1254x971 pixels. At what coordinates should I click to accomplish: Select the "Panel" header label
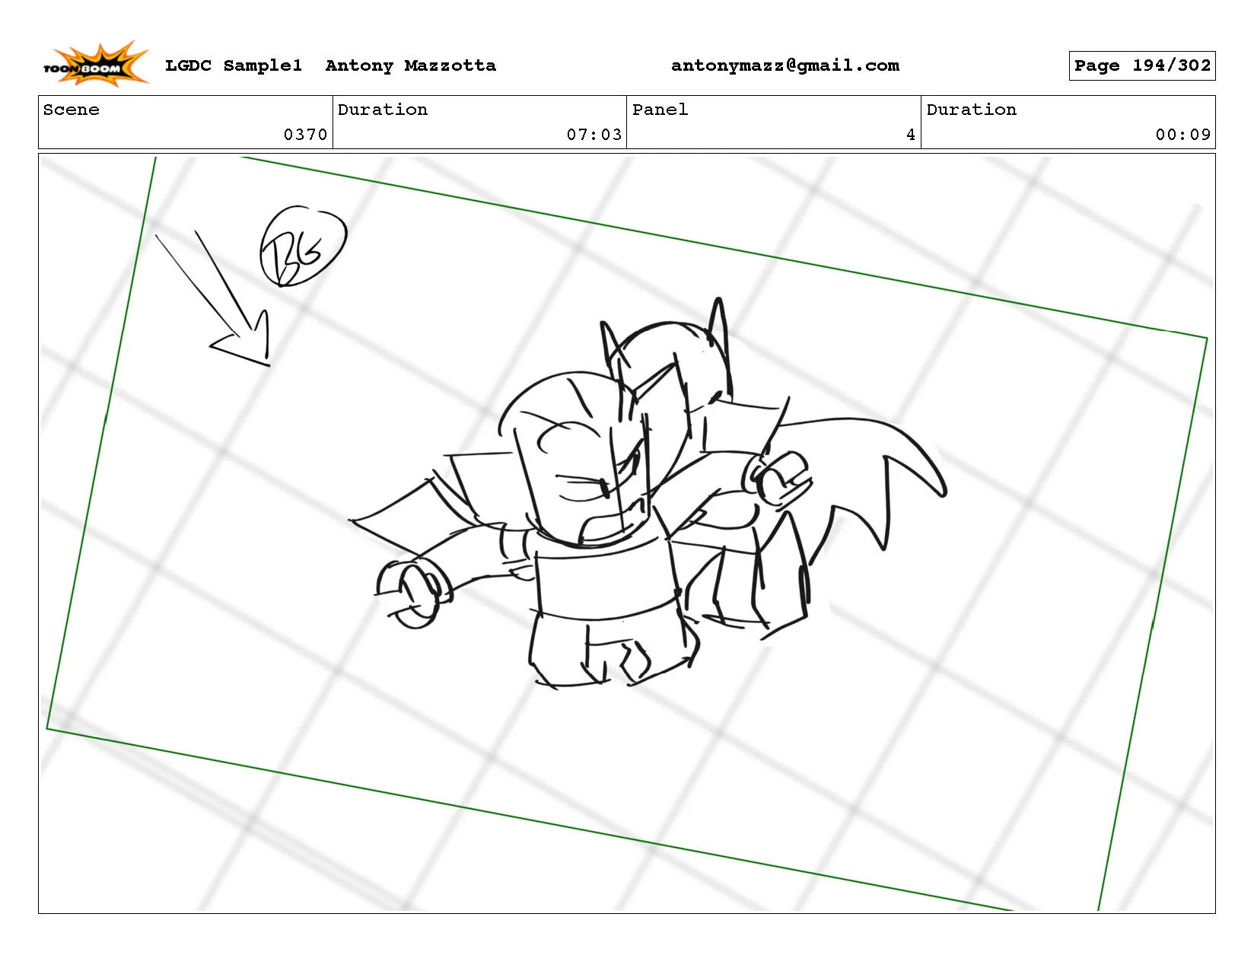pyautogui.click(x=660, y=110)
